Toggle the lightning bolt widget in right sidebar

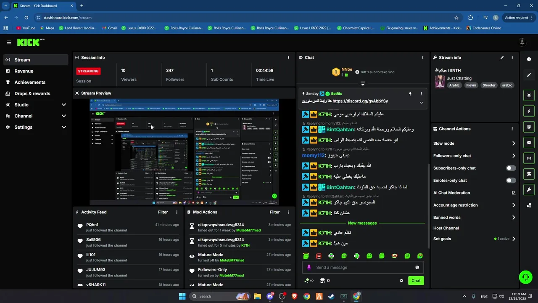[529, 111]
